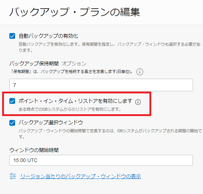Click the バックアップ保持期間 field label

pos(34,64)
